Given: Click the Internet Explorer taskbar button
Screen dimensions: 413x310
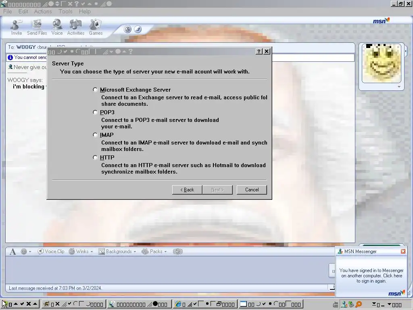Looking at the screenshot, I should pyautogui.click(x=204, y=304).
